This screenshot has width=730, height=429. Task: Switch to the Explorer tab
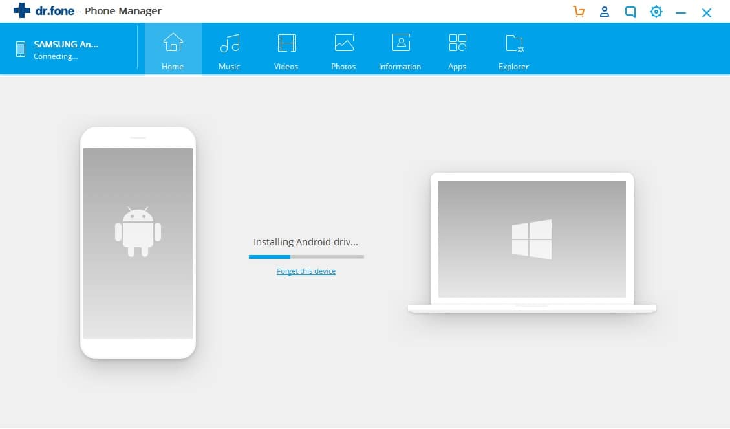(x=513, y=49)
